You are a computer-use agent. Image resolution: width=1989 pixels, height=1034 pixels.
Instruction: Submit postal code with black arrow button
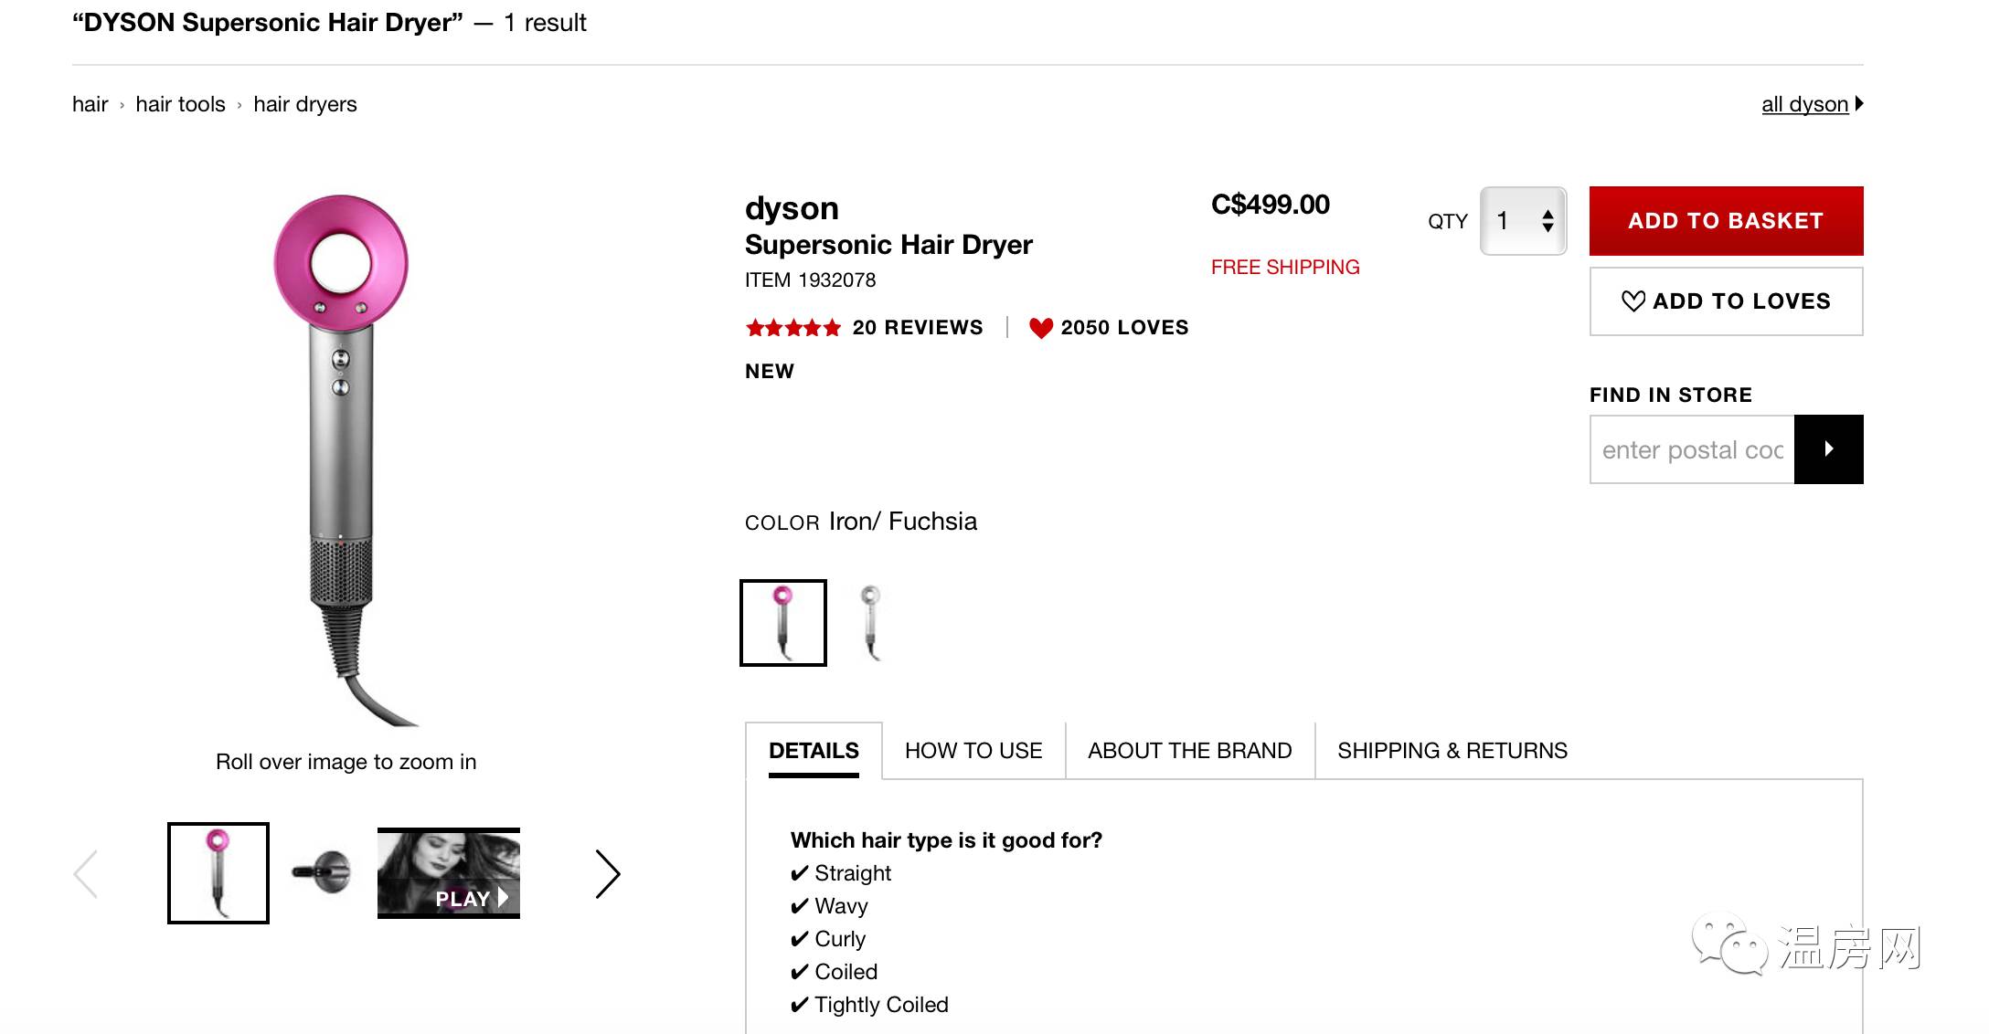pyautogui.click(x=1828, y=449)
